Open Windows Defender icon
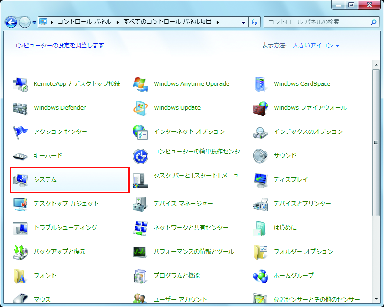384x307 pixels. click(21, 108)
